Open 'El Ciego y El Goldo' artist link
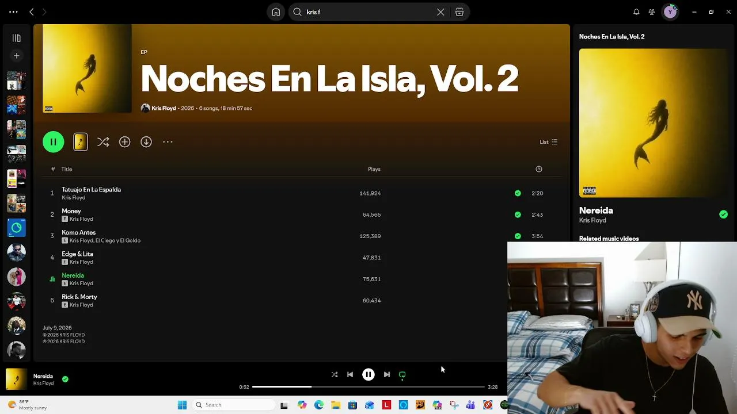The width and height of the screenshot is (737, 414). [118, 240]
